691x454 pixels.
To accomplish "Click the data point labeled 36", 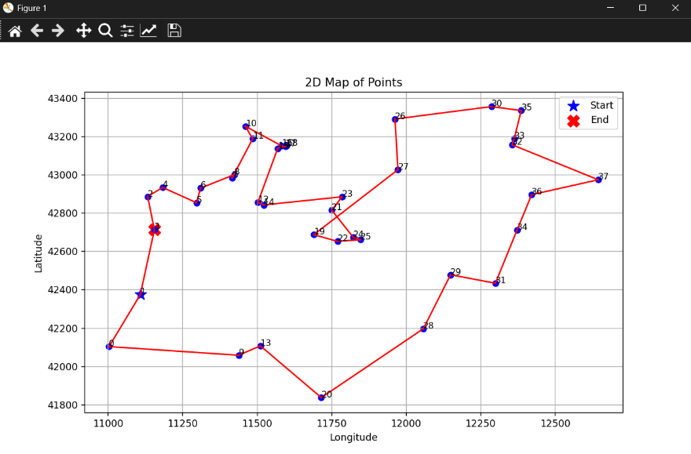I will pyautogui.click(x=532, y=194).
